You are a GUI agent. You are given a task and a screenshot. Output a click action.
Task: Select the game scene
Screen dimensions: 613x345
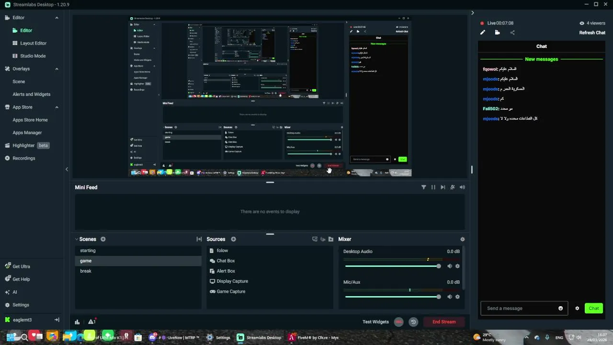point(138,261)
